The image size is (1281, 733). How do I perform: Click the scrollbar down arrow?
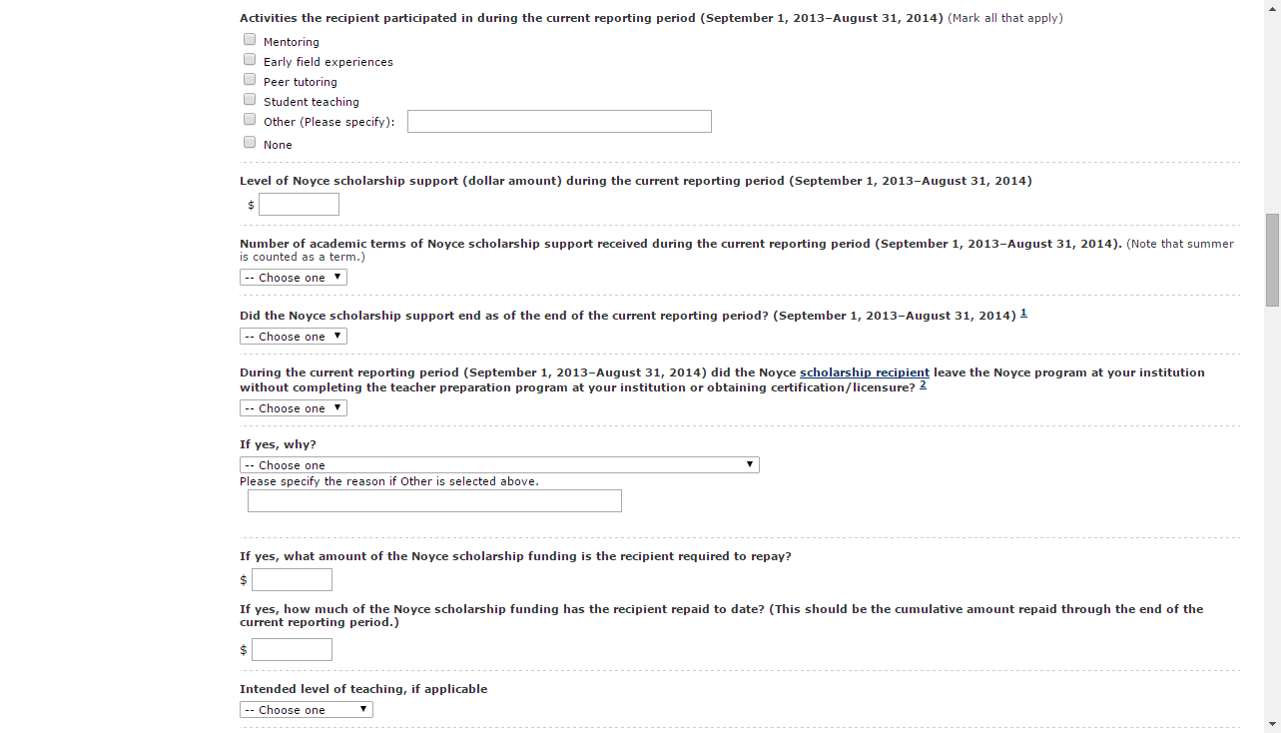tap(1272, 724)
